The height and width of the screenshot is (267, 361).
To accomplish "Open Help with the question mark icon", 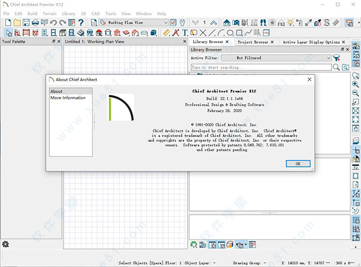I will (x=81, y=23).
